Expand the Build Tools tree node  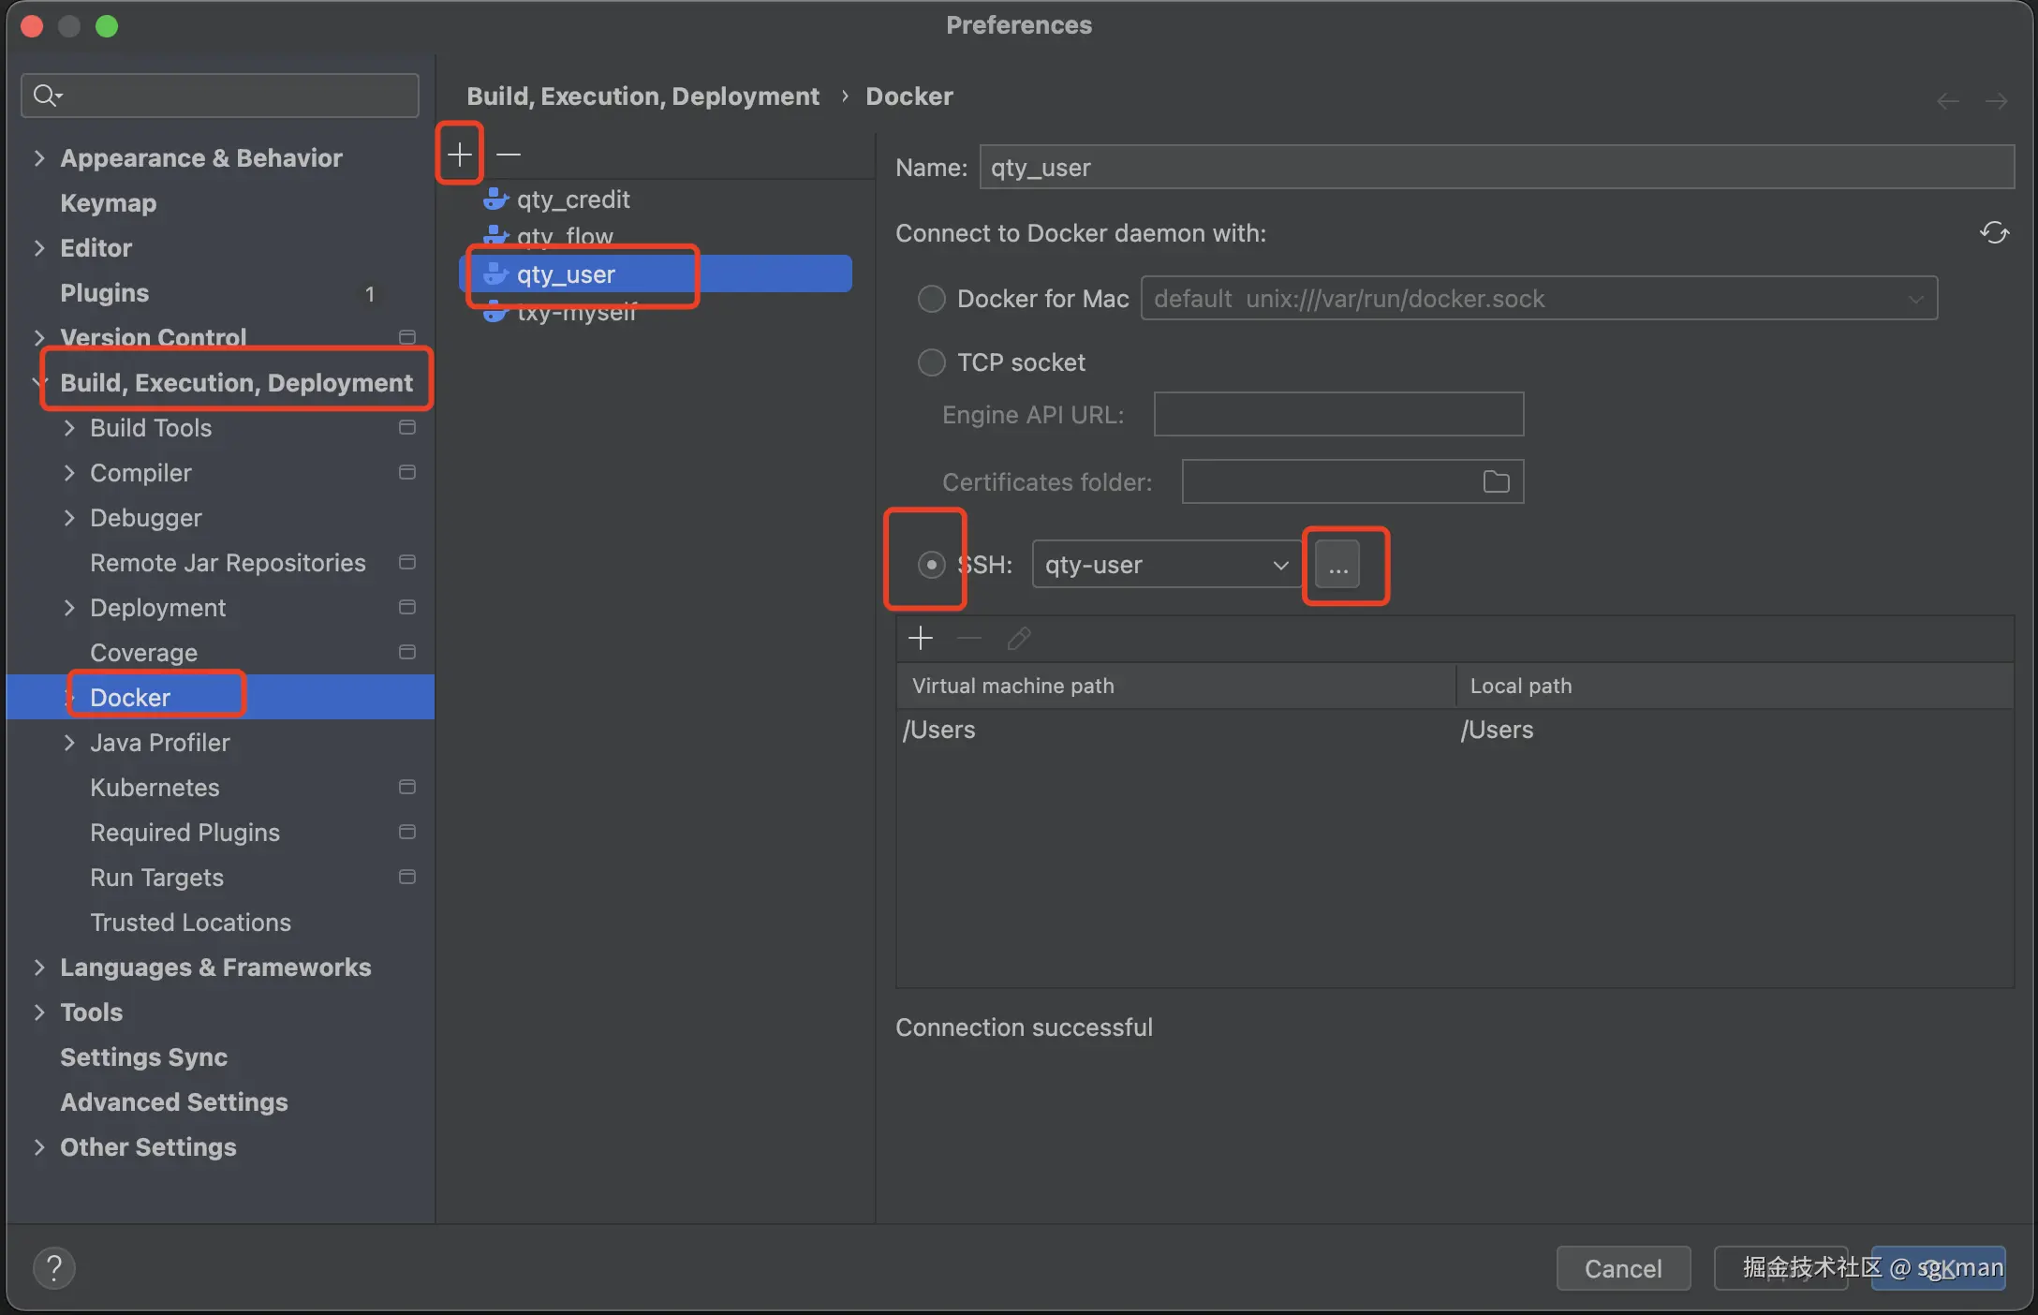coord(69,428)
